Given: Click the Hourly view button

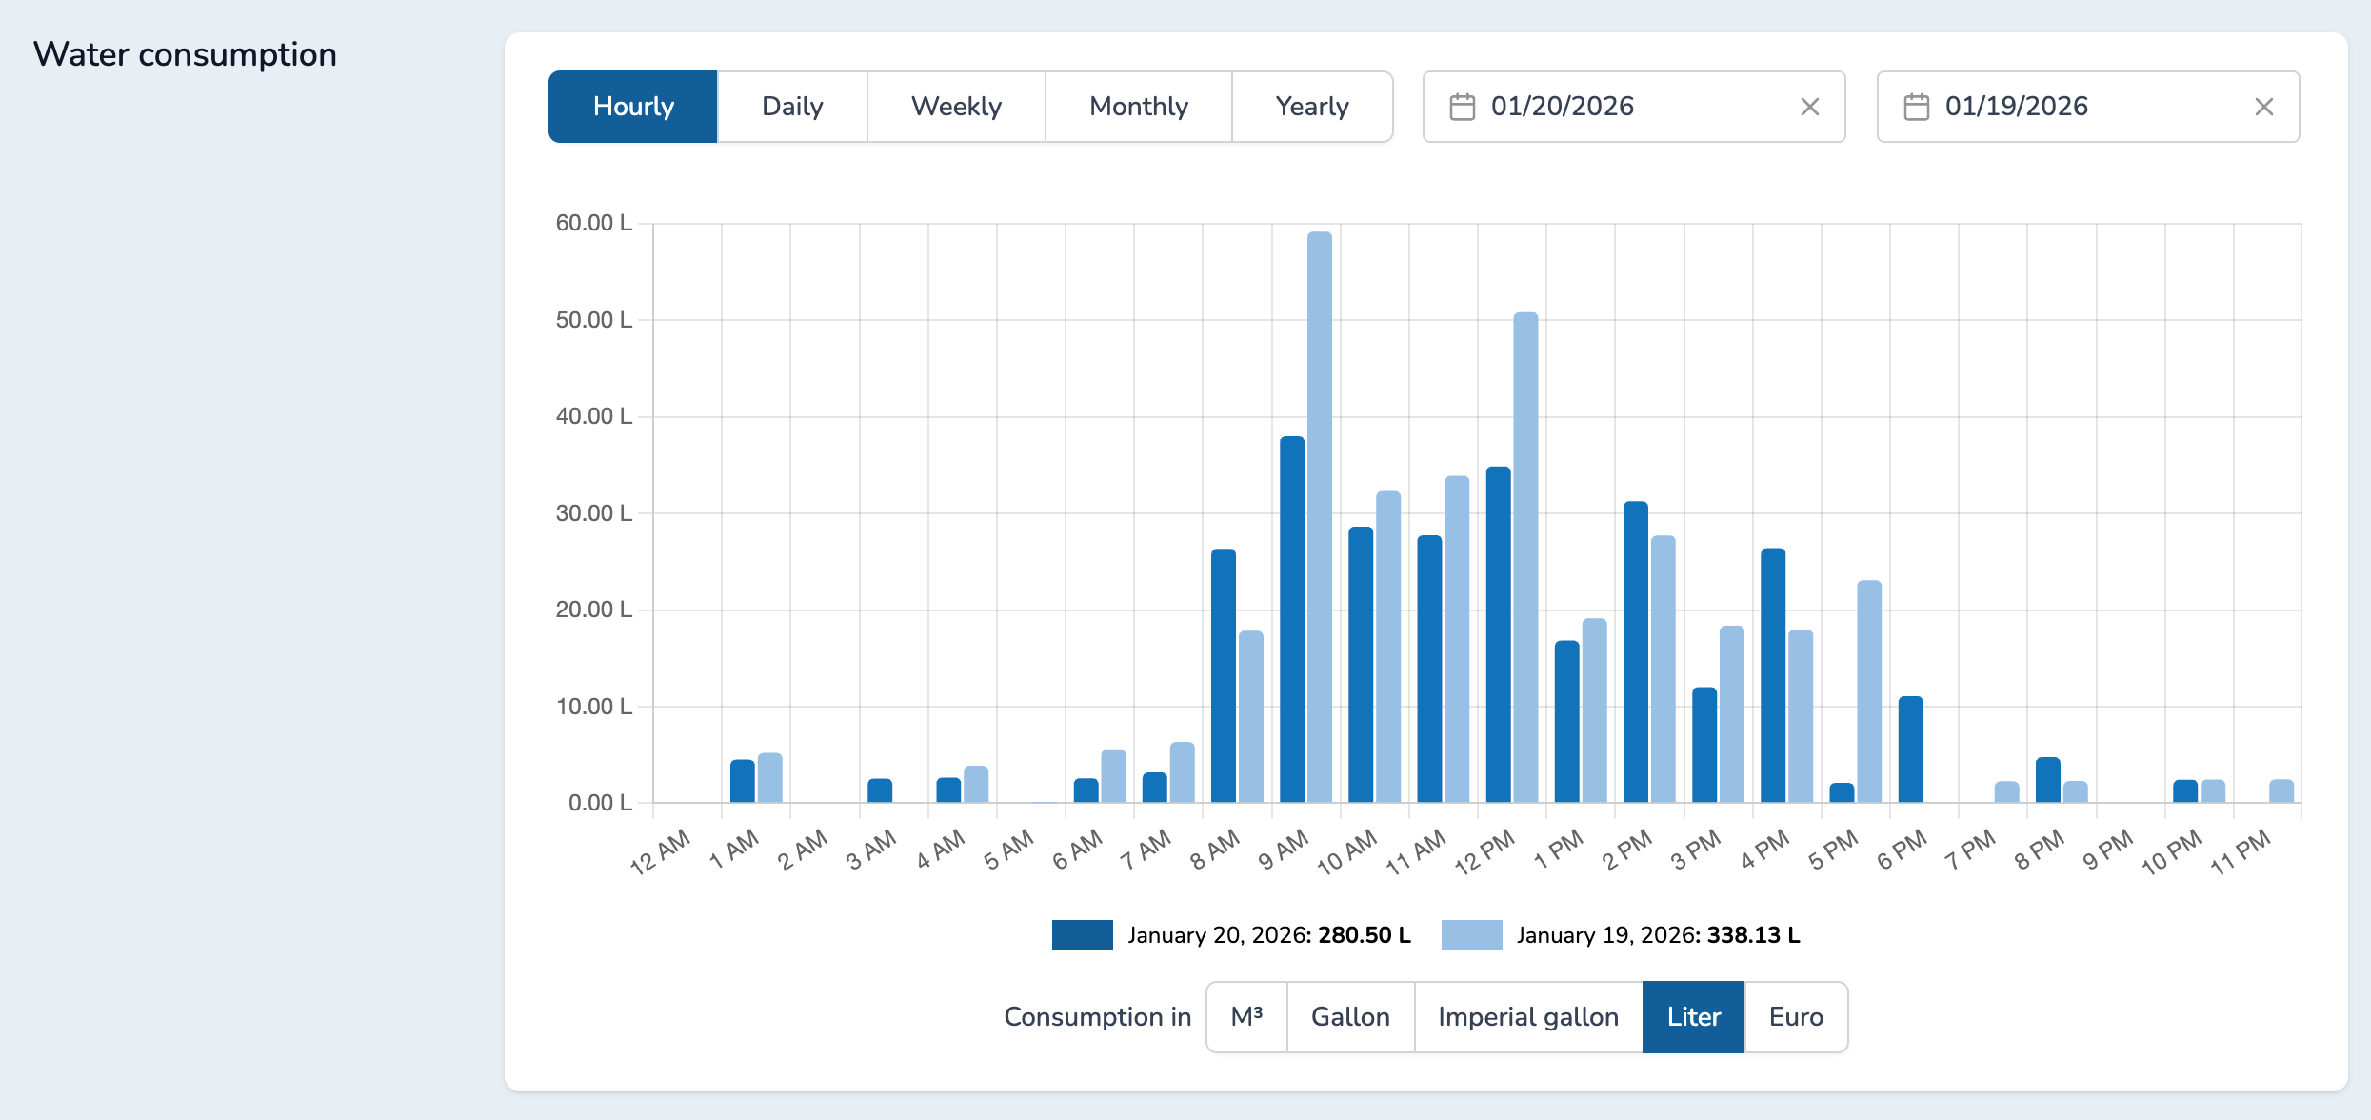Looking at the screenshot, I should (x=632, y=106).
